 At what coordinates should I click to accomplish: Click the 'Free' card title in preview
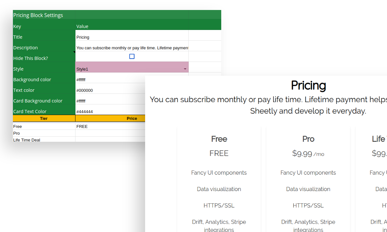[219, 139]
